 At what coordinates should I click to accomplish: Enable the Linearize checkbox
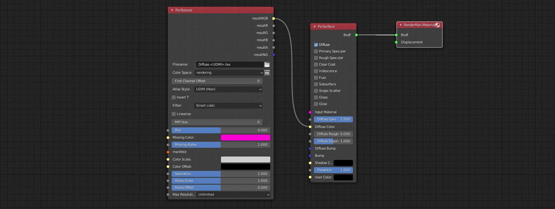[x=174, y=114]
